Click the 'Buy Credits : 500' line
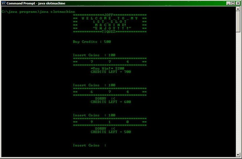This screenshot has height=159, width=242. 92,42
